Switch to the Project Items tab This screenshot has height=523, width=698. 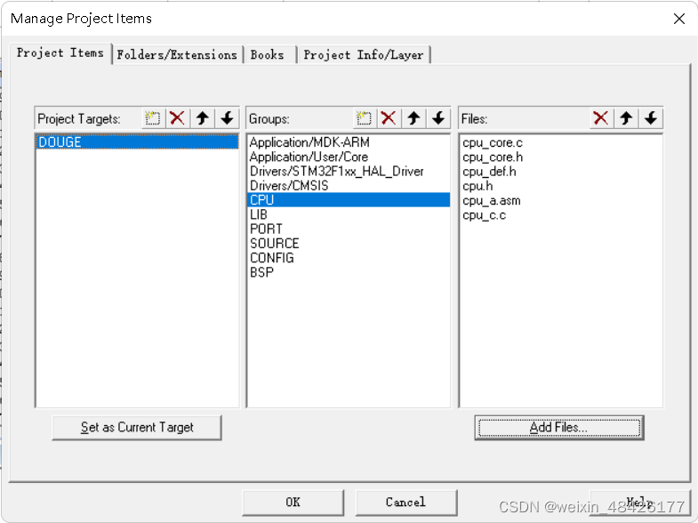click(60, 53)
